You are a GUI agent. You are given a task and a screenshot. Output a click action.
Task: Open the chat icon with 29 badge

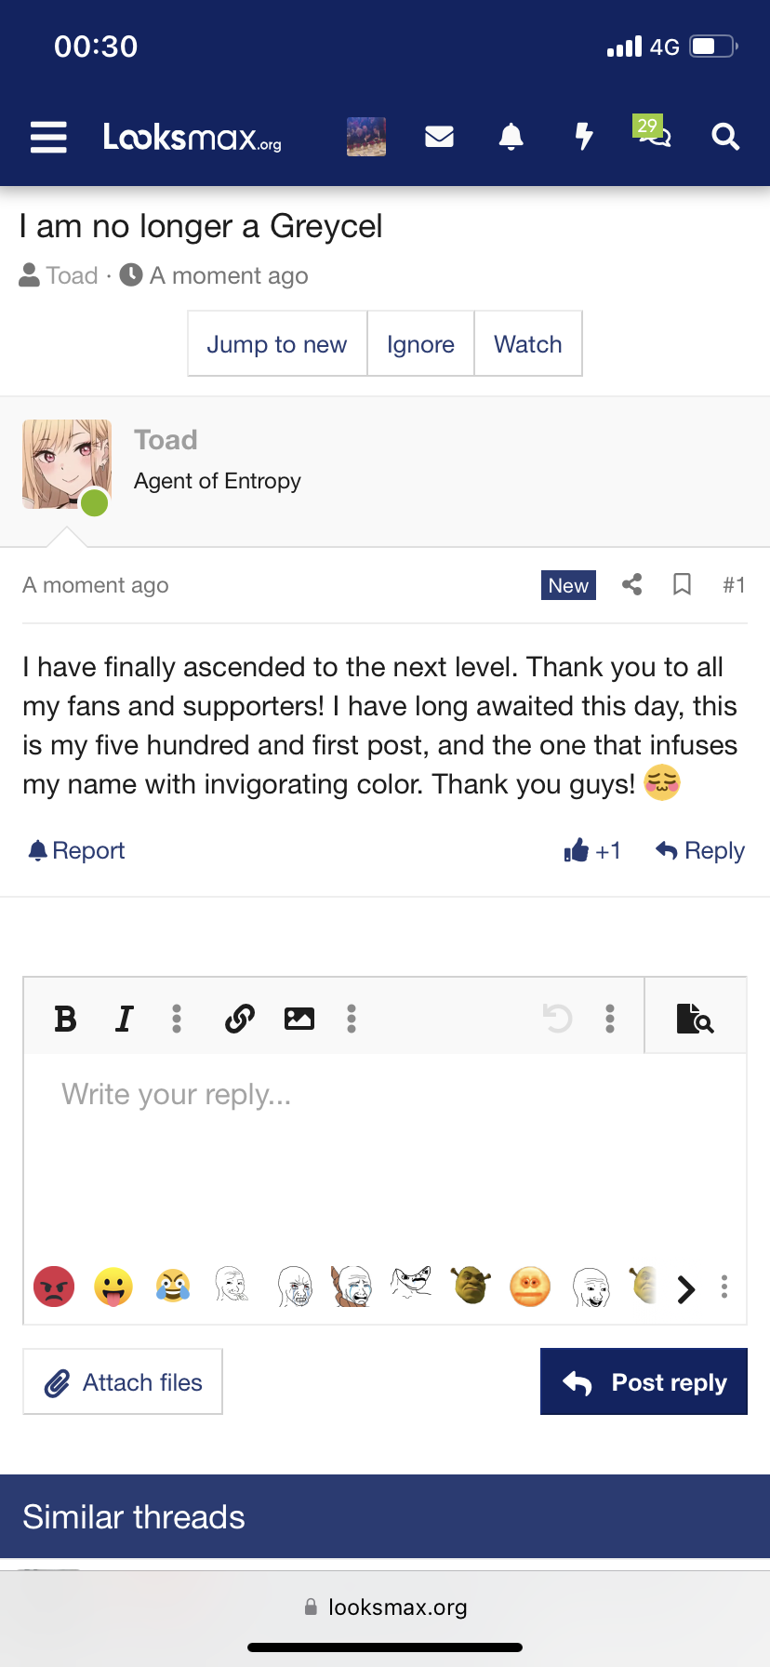(x=654, y=134)
